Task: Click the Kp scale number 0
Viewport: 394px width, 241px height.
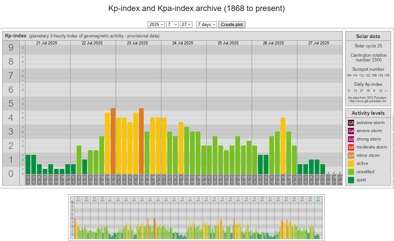Action: coord(11,174)
